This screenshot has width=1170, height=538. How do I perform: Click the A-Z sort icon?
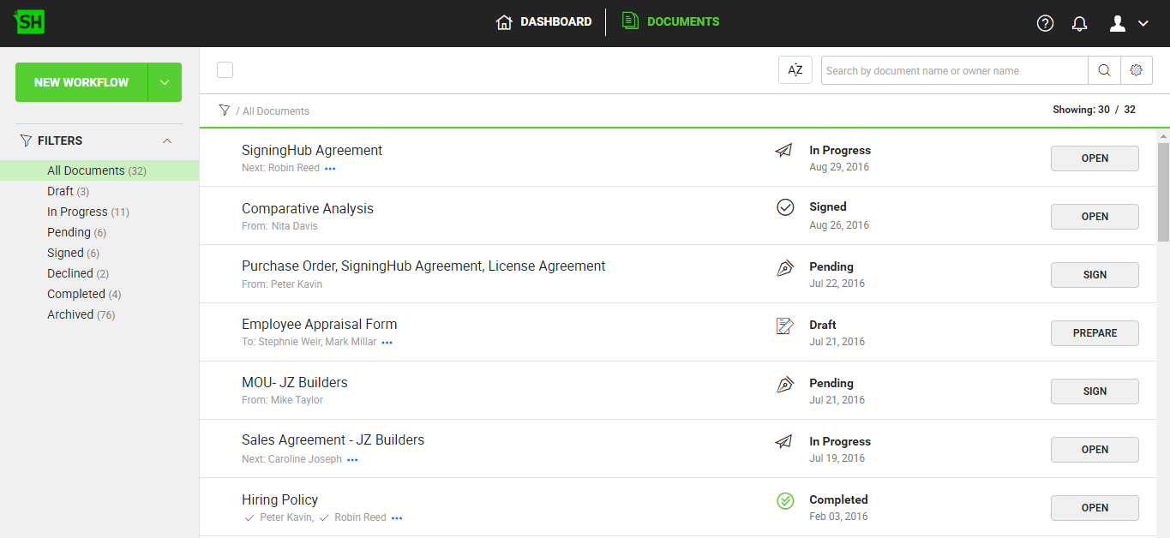(x=795, y=70)
